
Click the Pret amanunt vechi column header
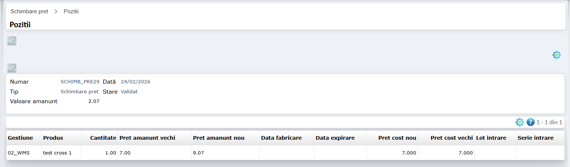[x=147, y=138]
